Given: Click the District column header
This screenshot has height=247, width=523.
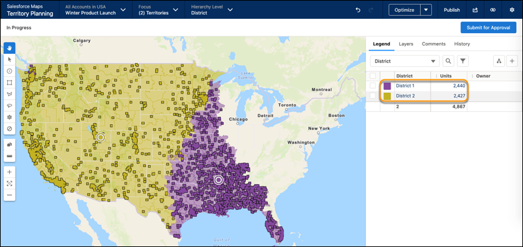Looking at the screenshot, I should 404,76.
